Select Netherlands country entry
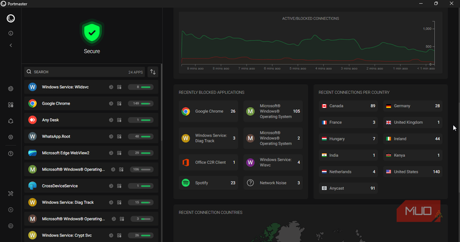 [348, 172]
